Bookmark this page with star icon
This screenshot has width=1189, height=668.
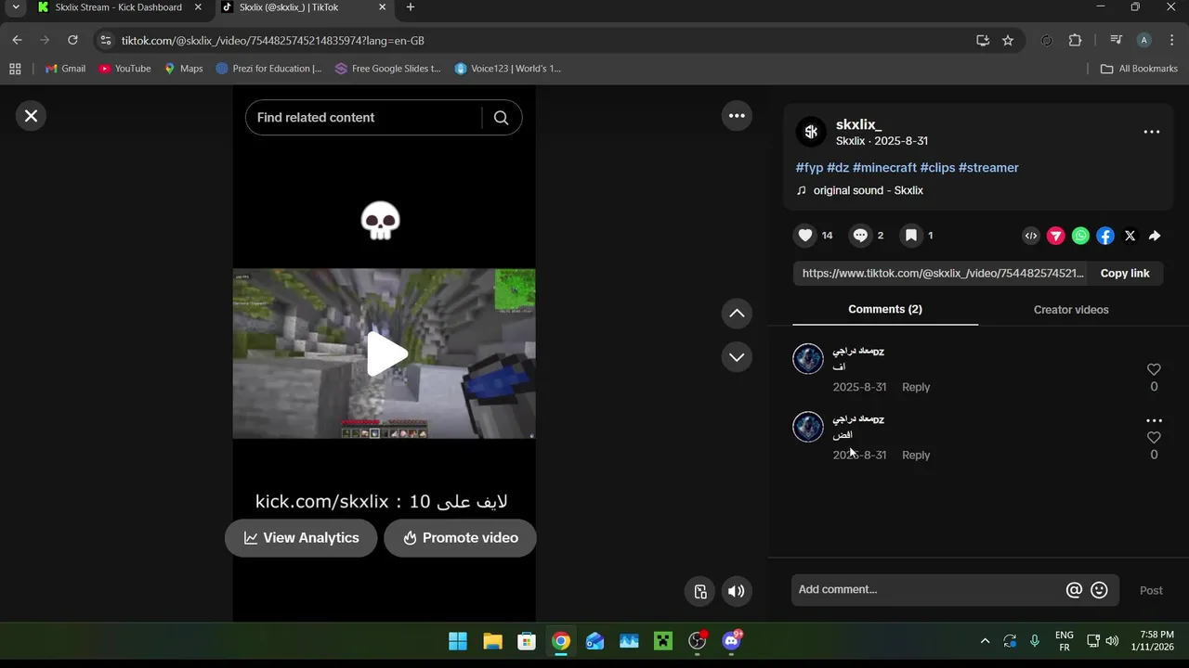tap(1008, 41)
